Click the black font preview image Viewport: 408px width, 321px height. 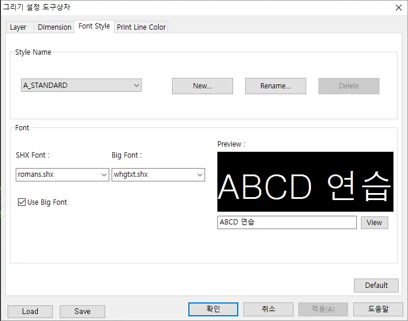coord(305,181)
